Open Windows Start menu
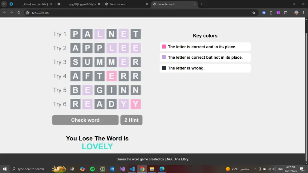Viewport: 308px width, 173px height. (x=5, y=169)
